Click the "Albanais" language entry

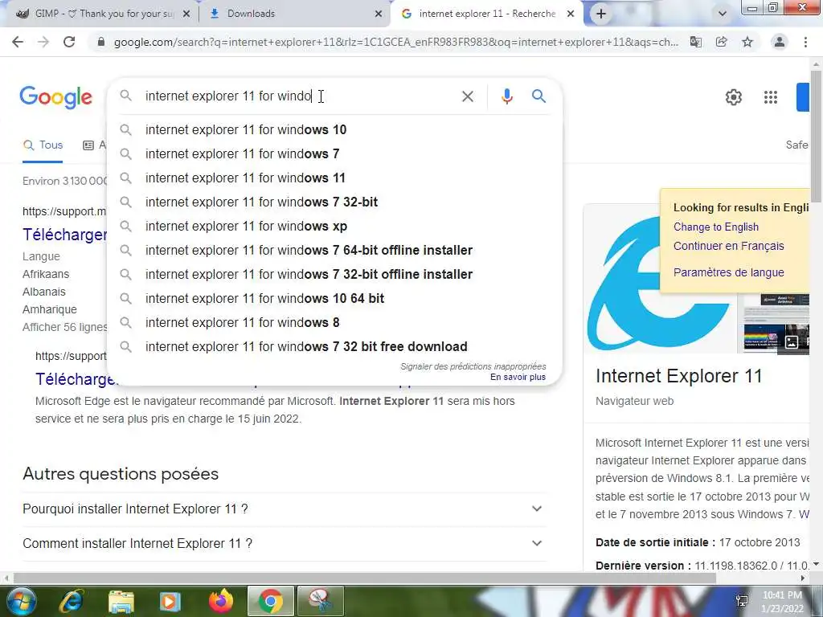tap(44, 292)
